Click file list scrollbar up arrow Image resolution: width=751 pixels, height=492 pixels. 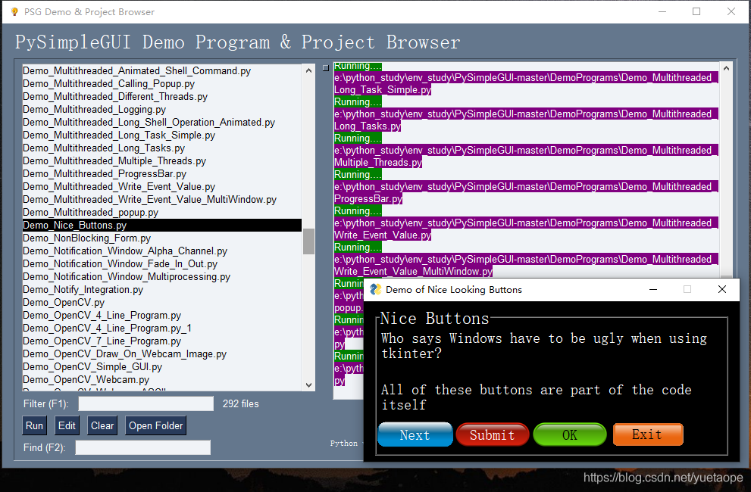click(309, 70)
